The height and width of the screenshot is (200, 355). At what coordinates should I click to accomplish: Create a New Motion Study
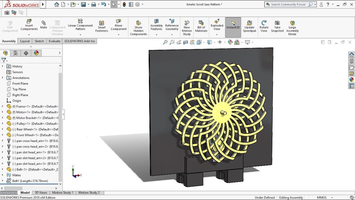tap(187, 28)
